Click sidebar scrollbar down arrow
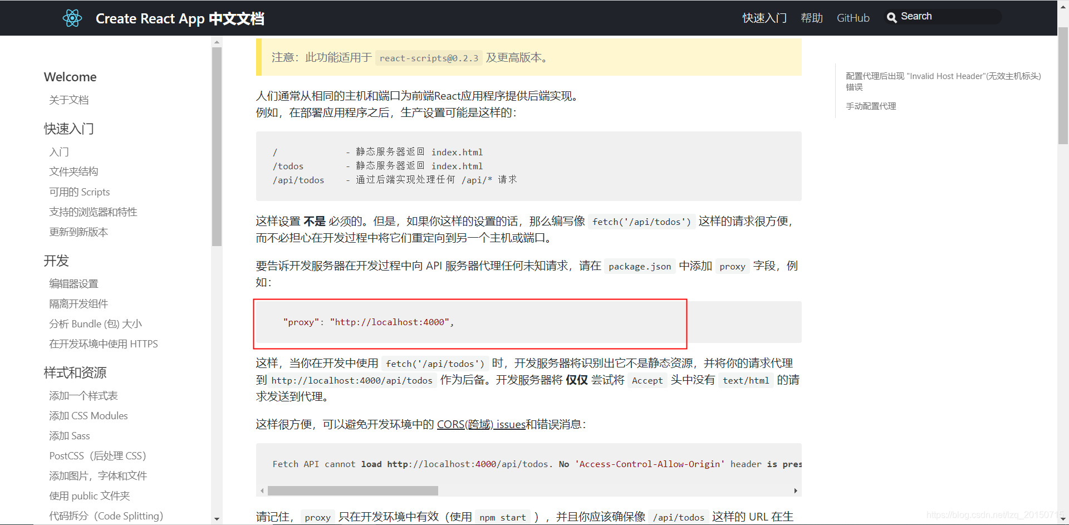1069x525 pixels. pos(217,519)
